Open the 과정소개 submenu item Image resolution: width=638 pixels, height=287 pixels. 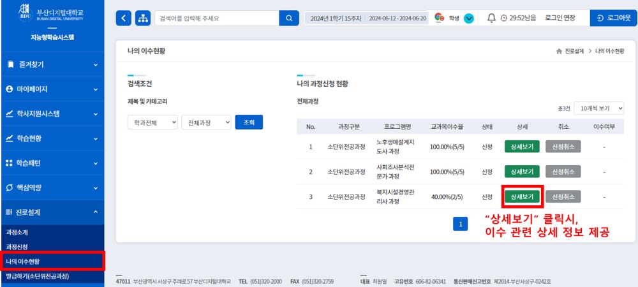point(17,233)
